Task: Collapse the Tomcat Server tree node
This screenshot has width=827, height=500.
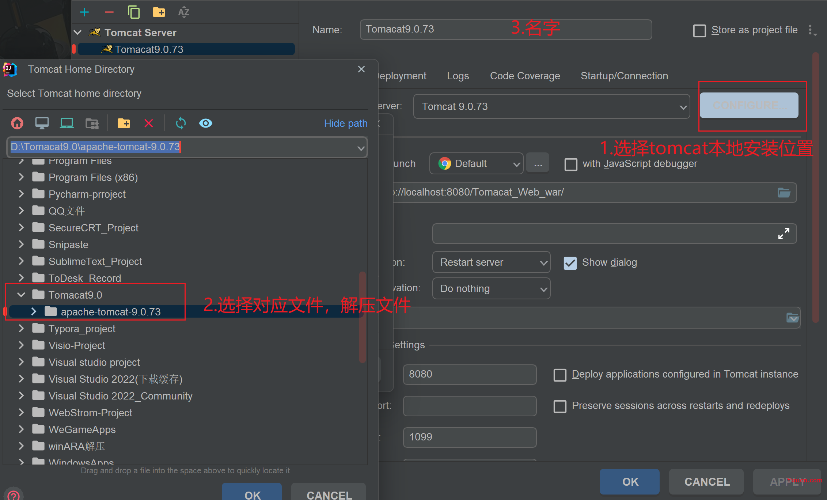Action: coord(77,33)
